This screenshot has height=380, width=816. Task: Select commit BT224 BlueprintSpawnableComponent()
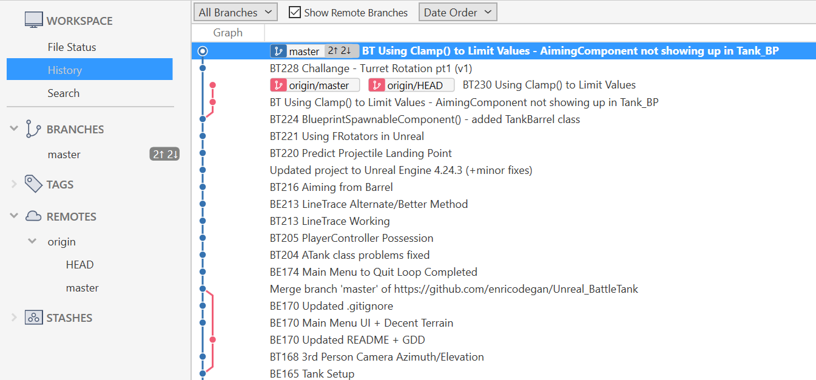coord(425,119)
